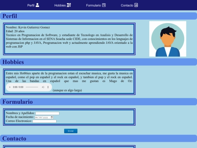
Task: Open the date picker calendar icon
Action: [52, 117]
